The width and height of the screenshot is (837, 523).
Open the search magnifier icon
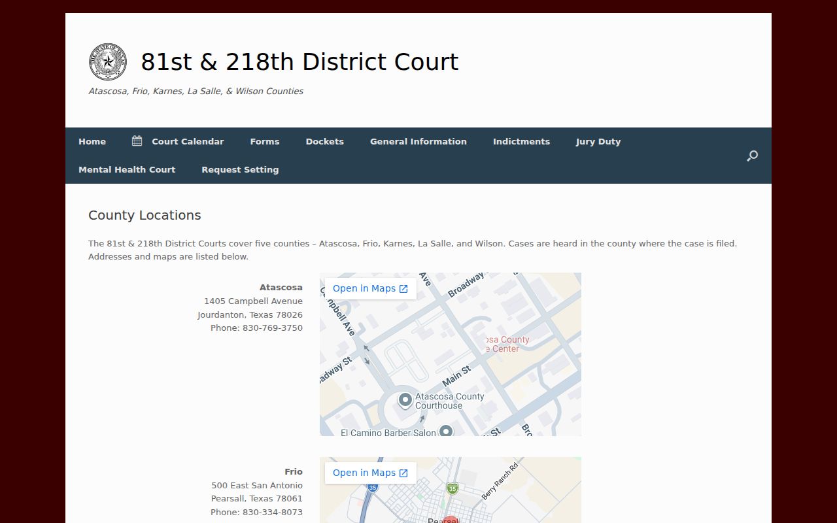[752, 156]
